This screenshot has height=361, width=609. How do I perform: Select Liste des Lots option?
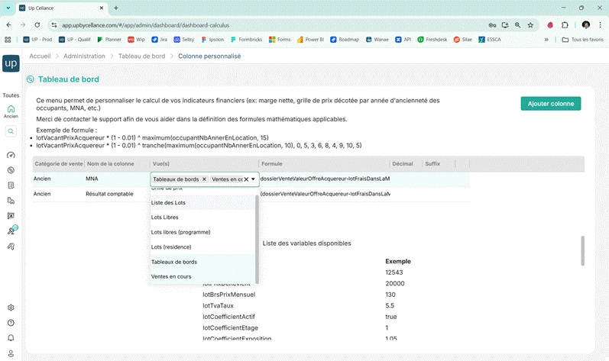pyautogui.click(x=202, y=203)
